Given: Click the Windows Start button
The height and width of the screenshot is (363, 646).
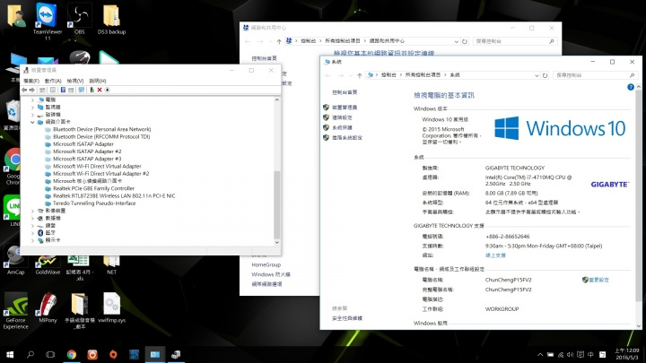Looking at the screenshot, I should (10, 354).
